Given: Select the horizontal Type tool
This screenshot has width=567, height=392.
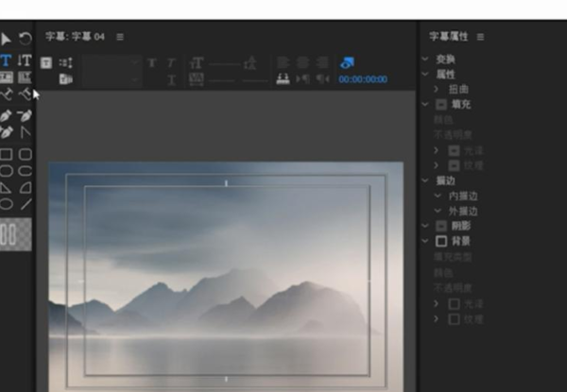Looking at the screenshot, I should [x=6, y=60].
